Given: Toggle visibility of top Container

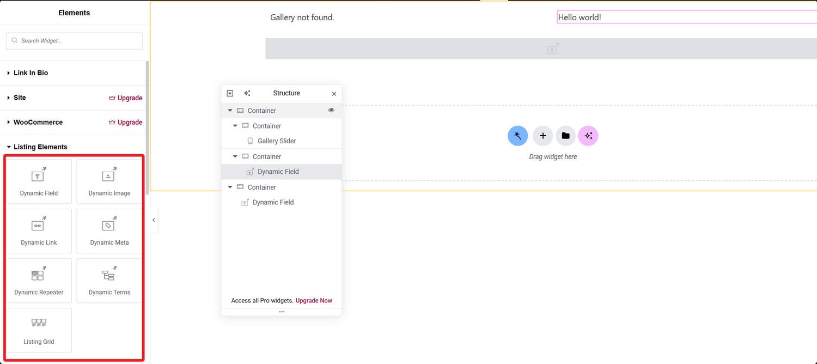Looking at the screenshot, I should [x=331, y=110].
